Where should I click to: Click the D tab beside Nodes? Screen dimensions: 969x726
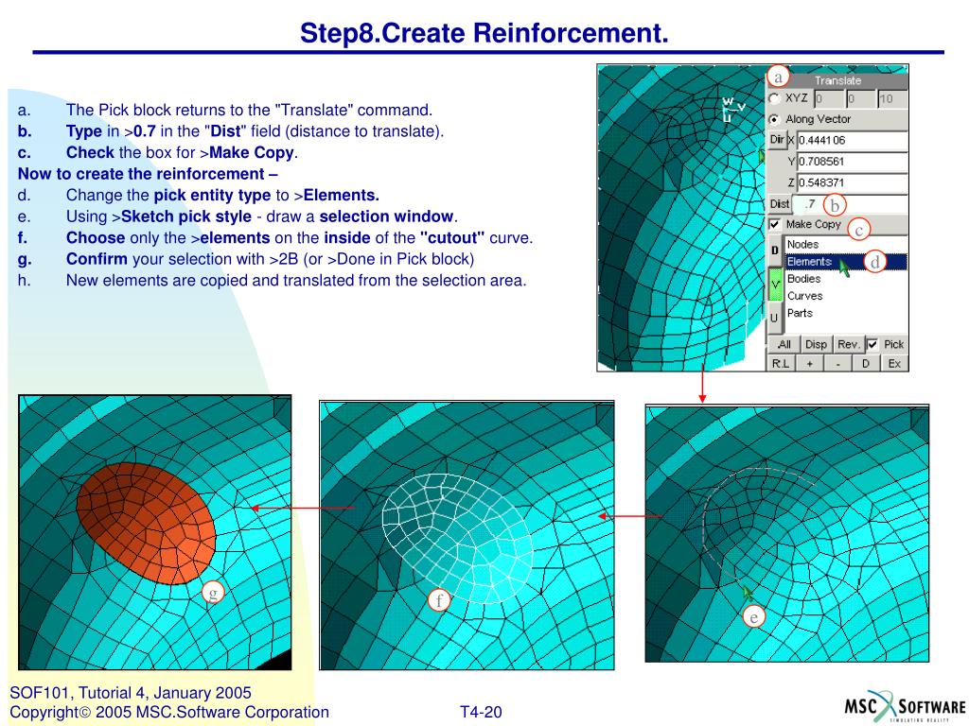[775, 251]
